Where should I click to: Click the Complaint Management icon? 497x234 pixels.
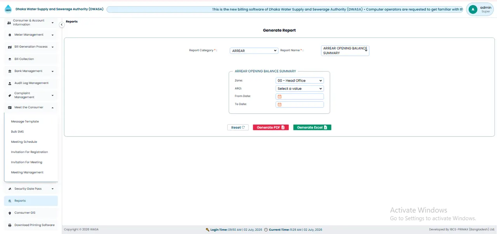point(10,95)
